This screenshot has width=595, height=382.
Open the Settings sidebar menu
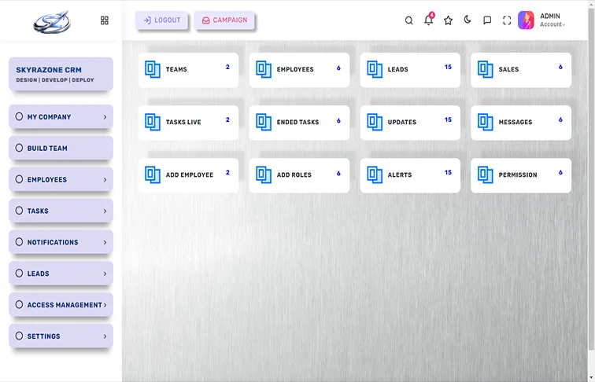[x=61, y=336]
